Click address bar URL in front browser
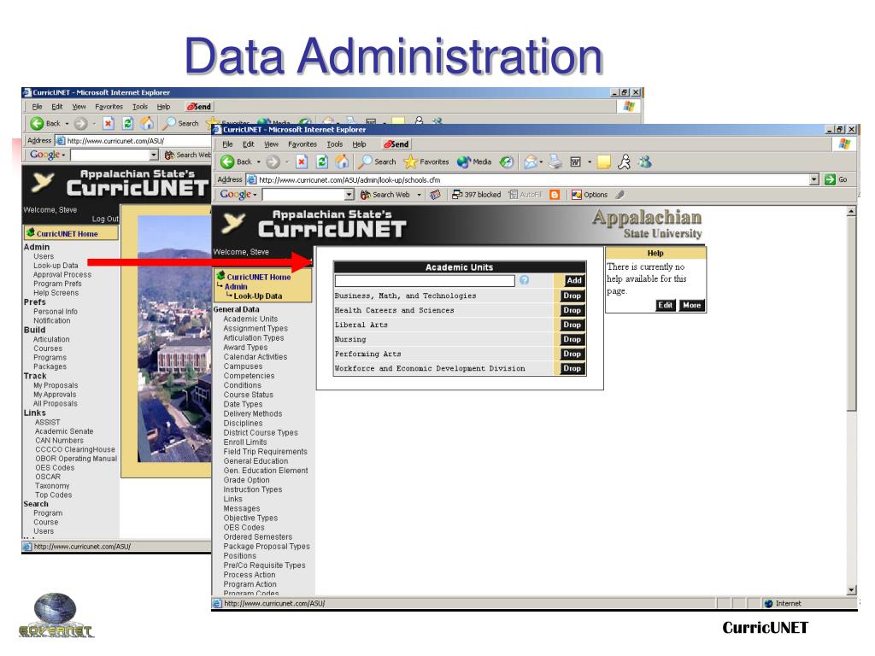The image size is (875, 656). [x=349, y=179]
